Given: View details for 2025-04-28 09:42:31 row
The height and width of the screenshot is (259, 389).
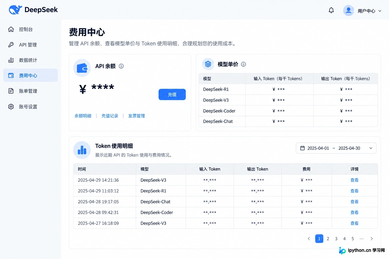Looking at the screenshot, I should pyautogui.click(x=355, y=212).
